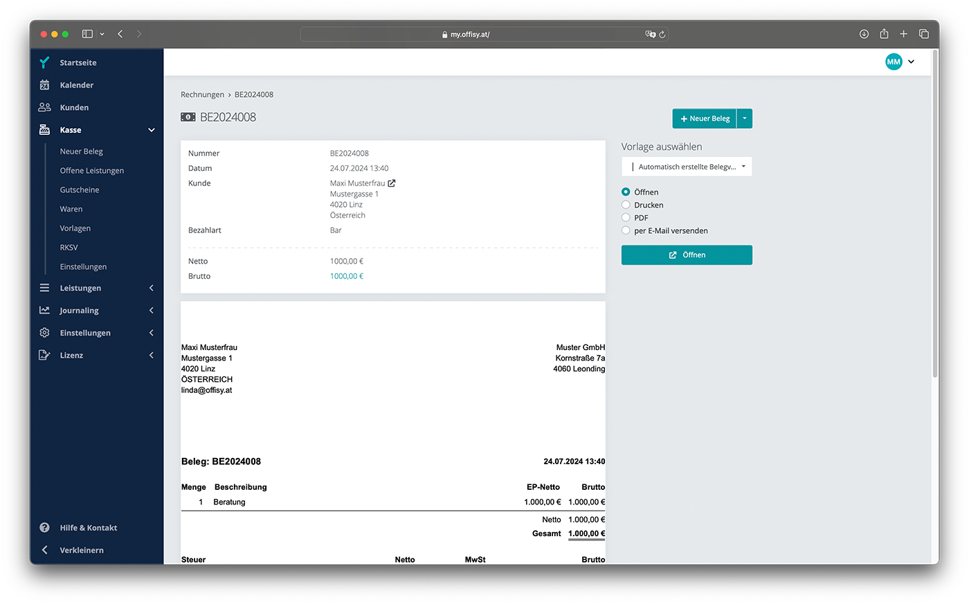
Task: Select the Öffnen radio option
Action: [x=626, y=192]
